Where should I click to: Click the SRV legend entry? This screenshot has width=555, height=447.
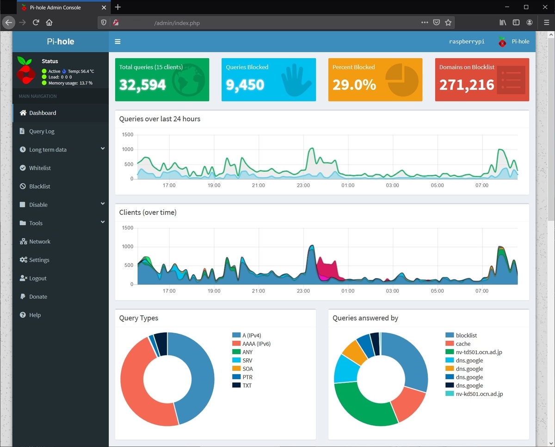coord(242,360)
